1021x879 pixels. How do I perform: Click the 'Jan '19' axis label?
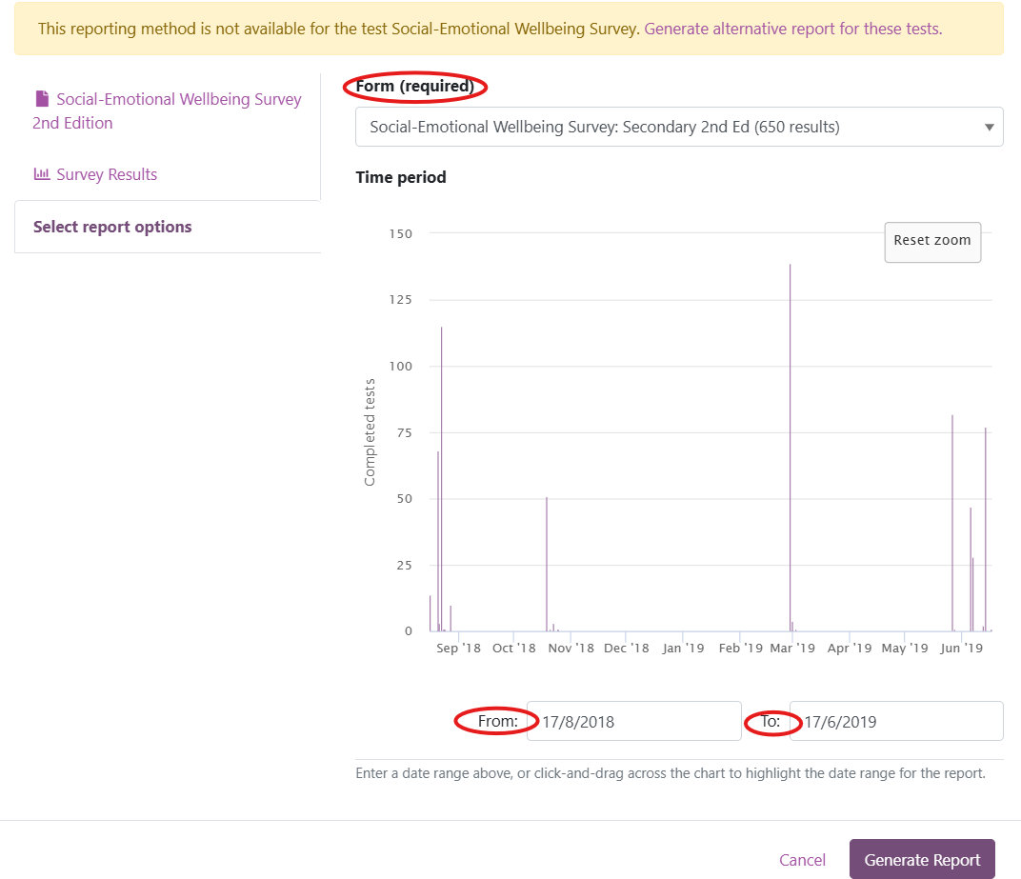pos(683,649)
